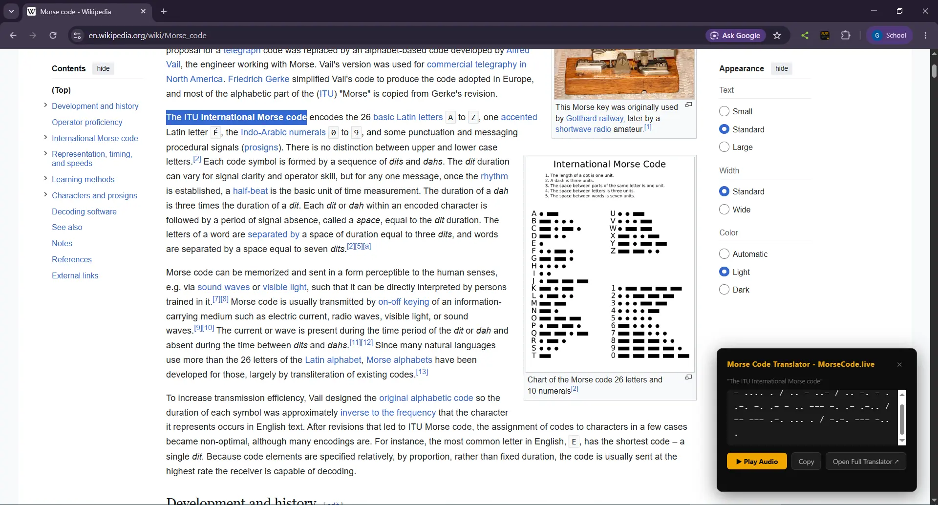
Task: Expand International Morse code section
Action: tap(45, 137)
